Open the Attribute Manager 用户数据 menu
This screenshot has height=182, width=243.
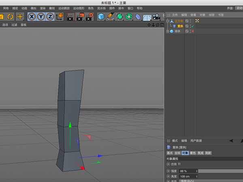196,141
